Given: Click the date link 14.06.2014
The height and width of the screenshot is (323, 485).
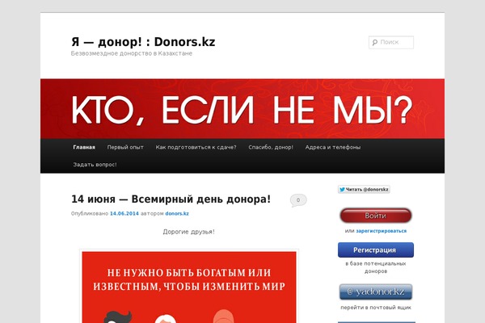Looking at the screenshot, I should coord(124,213).
